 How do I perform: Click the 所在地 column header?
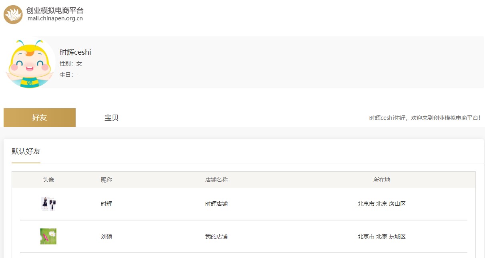(x=381, y=180)
